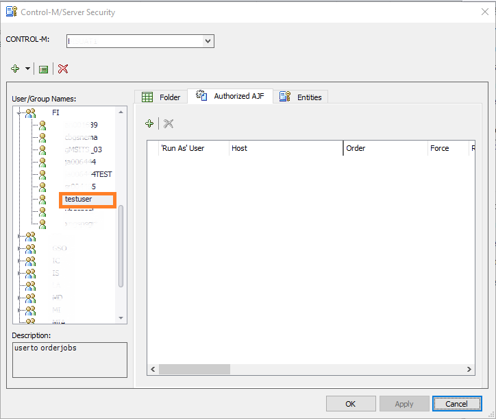Click the Order column header
The height and width of the screenshot is (419, 496).
pyautogui.click(x=385, y=148)
